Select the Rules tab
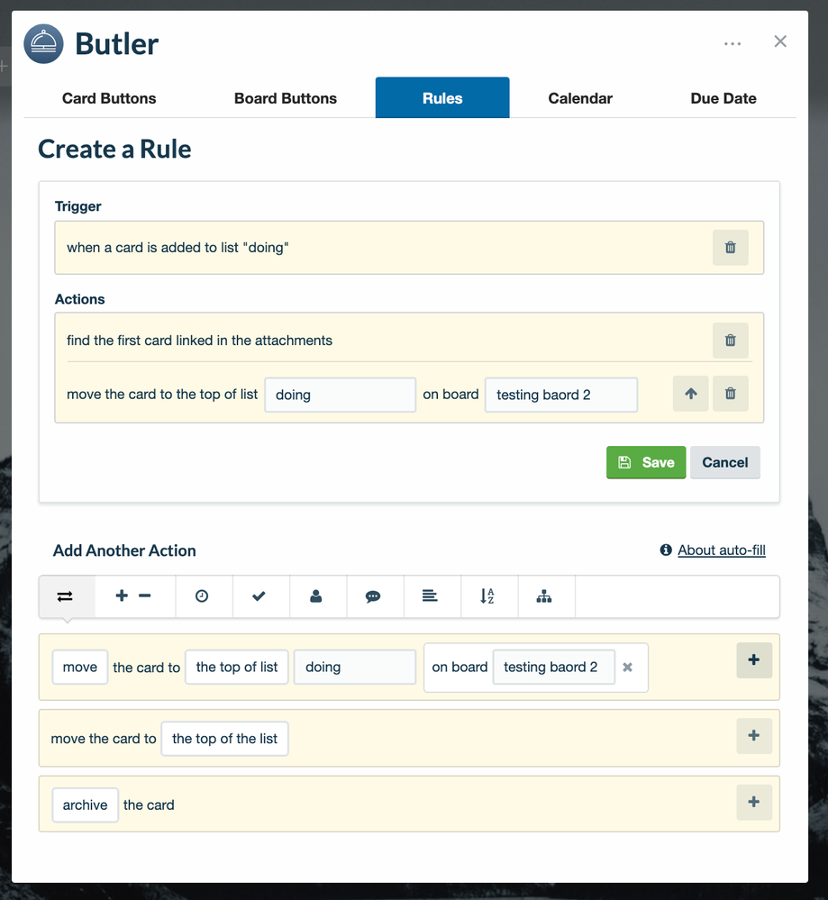This screenshot has height=900, width=828. [x=442, y=97]
